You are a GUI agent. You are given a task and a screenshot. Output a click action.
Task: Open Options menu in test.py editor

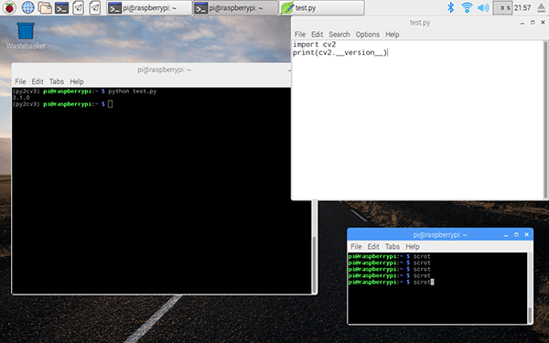(367, 35)
